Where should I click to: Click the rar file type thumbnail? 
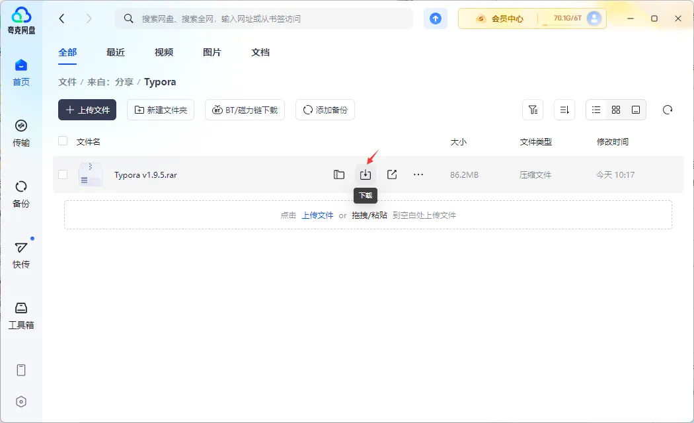point(91,174)
